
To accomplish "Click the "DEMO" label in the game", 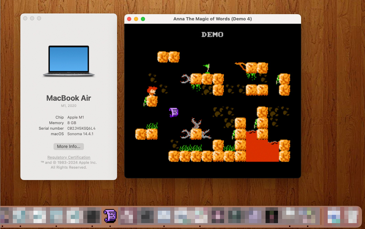I will [212, 34].
